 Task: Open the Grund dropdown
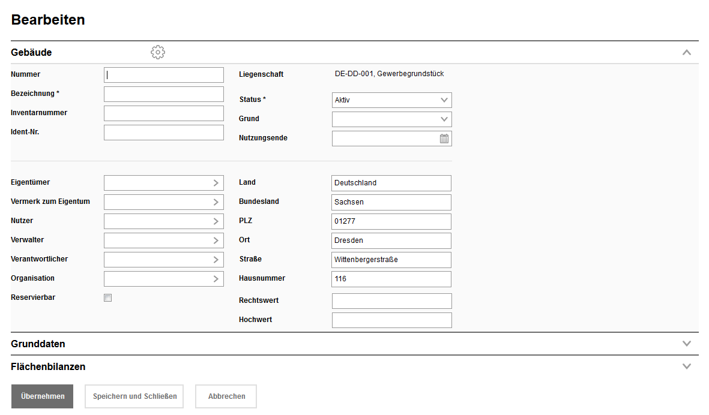point(391,119)
